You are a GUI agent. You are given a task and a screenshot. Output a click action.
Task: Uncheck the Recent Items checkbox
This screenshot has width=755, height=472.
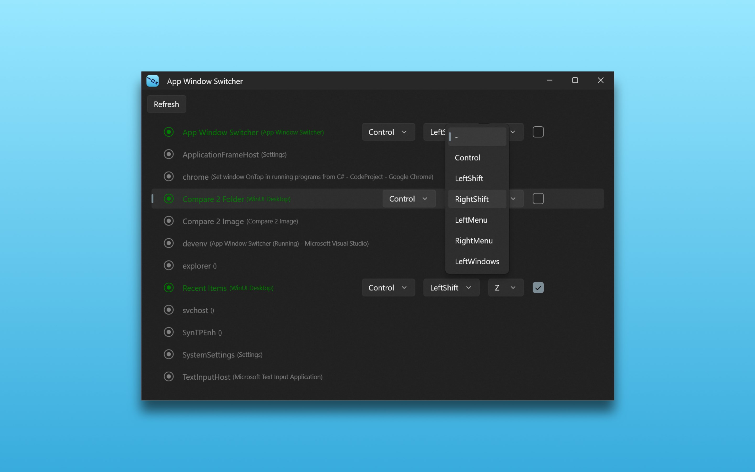[538, 287]
